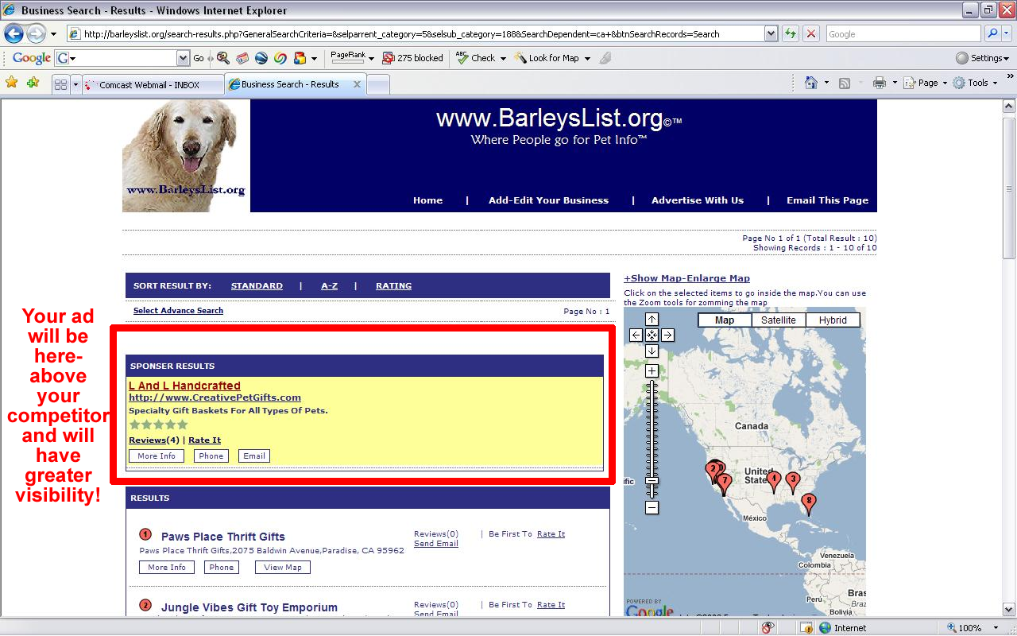Switch to Comcast Webmail - INBOX tab

point(149,85)
